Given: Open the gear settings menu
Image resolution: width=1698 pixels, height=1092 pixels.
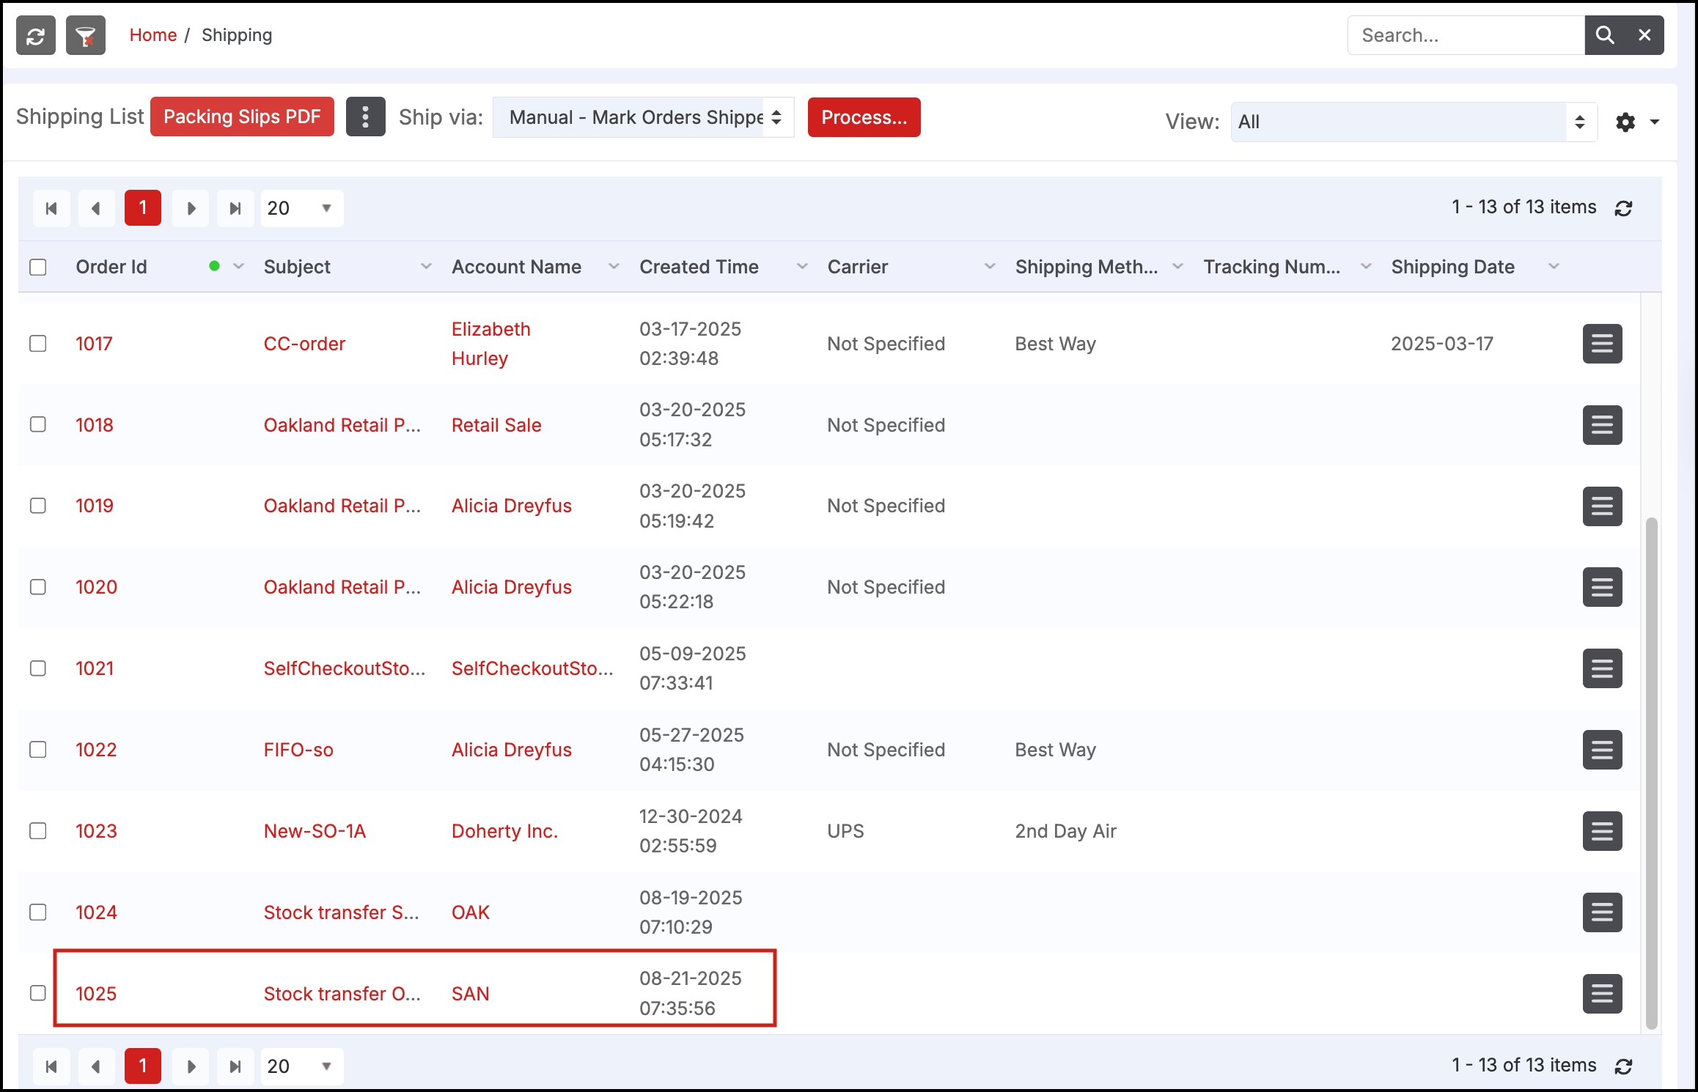Looking at the screenshot, I should click(x=1636, y=122).
